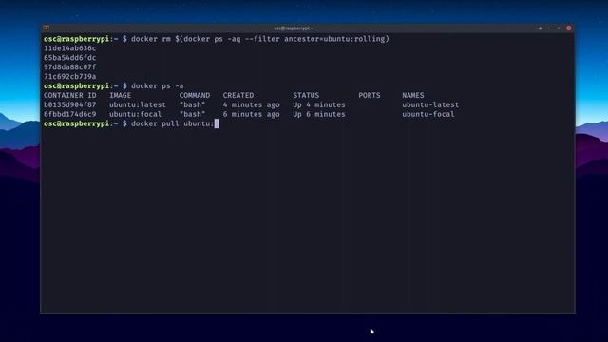
Task: Click the "Up 6 minutes" status
Action: pos(319,114)
